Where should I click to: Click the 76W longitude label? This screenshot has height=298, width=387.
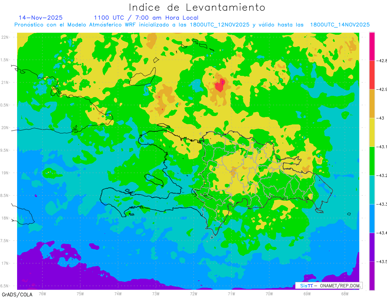(42, 293)
